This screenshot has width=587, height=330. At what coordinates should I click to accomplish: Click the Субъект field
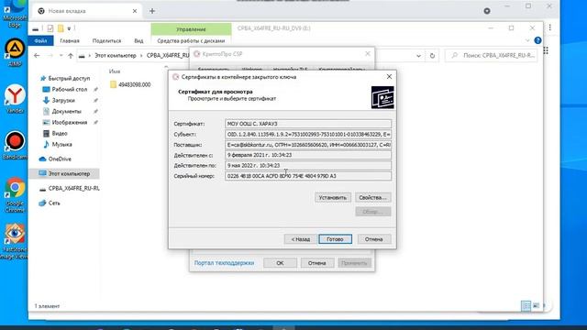click(308, 135)
